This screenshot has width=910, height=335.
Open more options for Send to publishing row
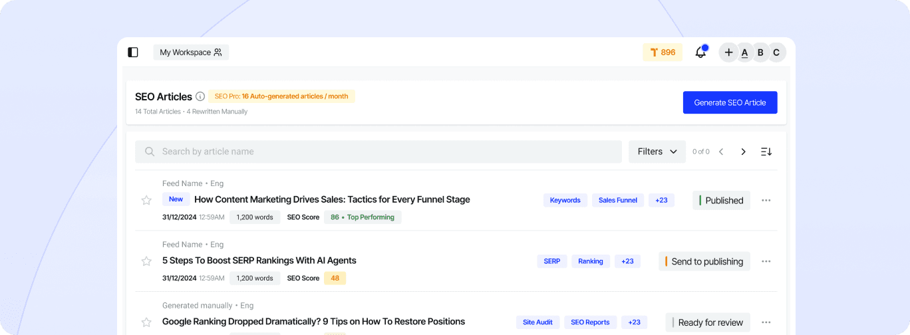click(766, 261)
